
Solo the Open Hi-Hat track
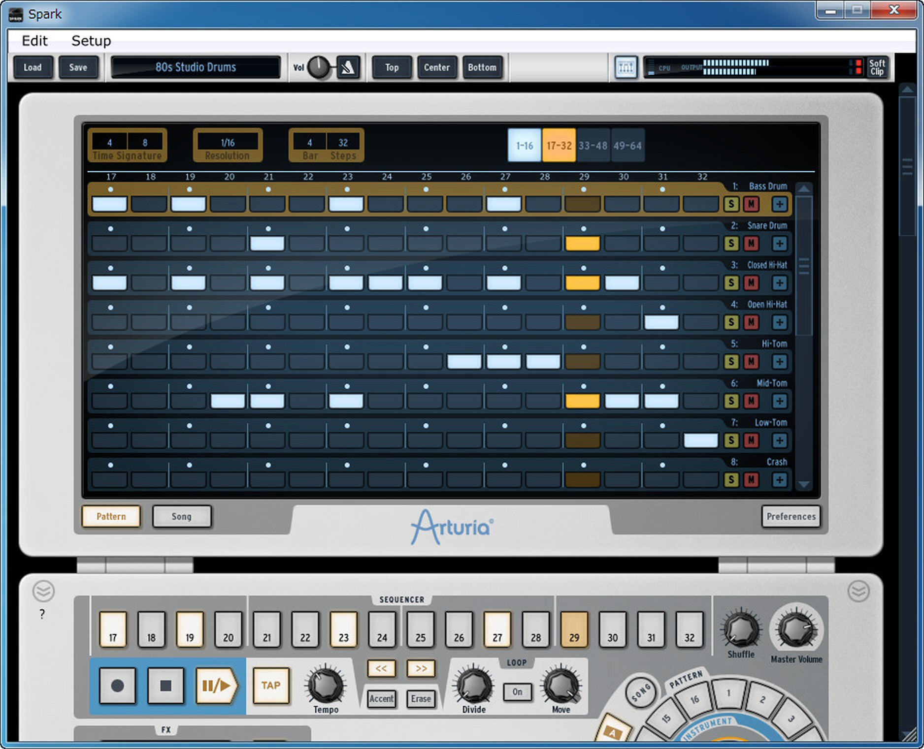(x=731, y=322)
